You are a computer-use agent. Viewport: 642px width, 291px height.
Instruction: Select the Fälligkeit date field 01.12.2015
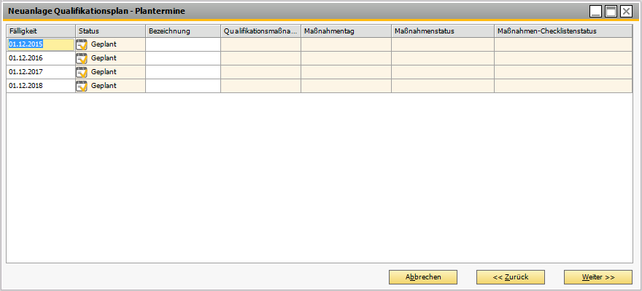[40, 44]
